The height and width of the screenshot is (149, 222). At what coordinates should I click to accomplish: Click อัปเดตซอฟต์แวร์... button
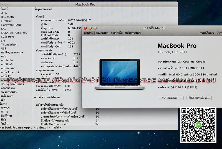[x=199, y=98]
